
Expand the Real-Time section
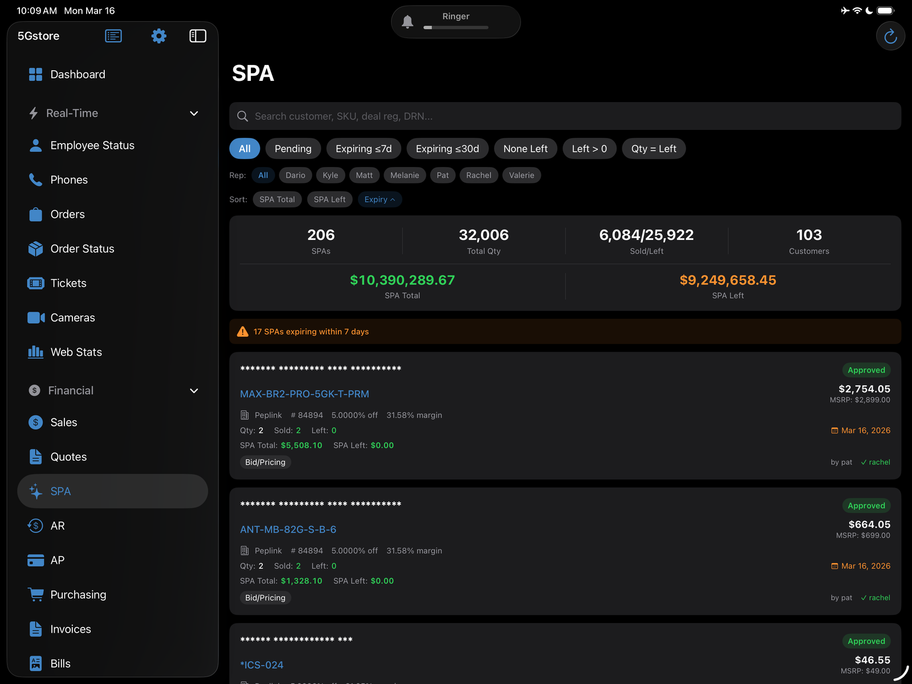[x=194, y=113]
